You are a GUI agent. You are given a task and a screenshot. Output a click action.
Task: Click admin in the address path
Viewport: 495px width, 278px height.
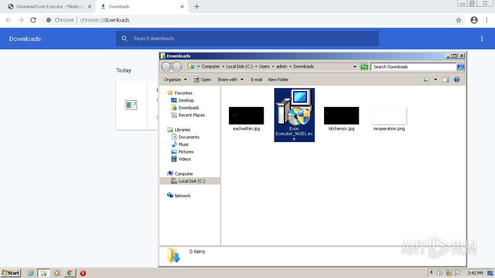(282, 66)
